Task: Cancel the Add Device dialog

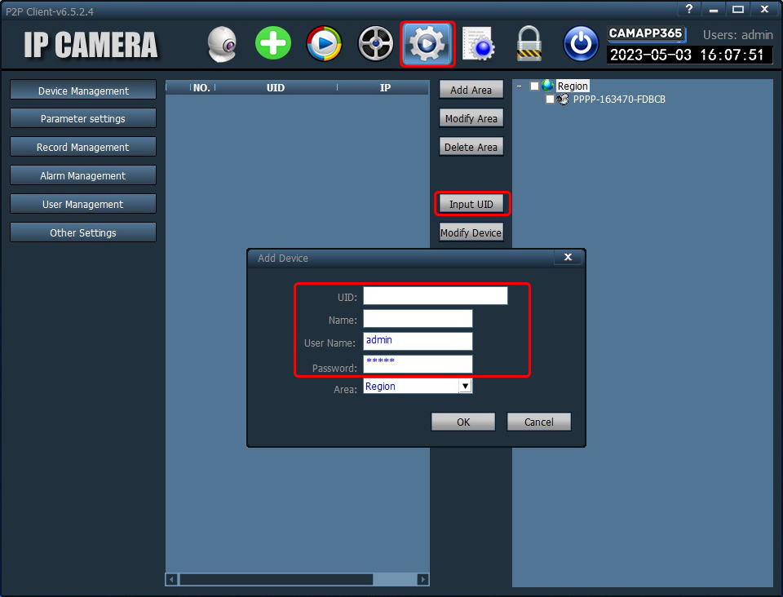Action: (539, 422)
